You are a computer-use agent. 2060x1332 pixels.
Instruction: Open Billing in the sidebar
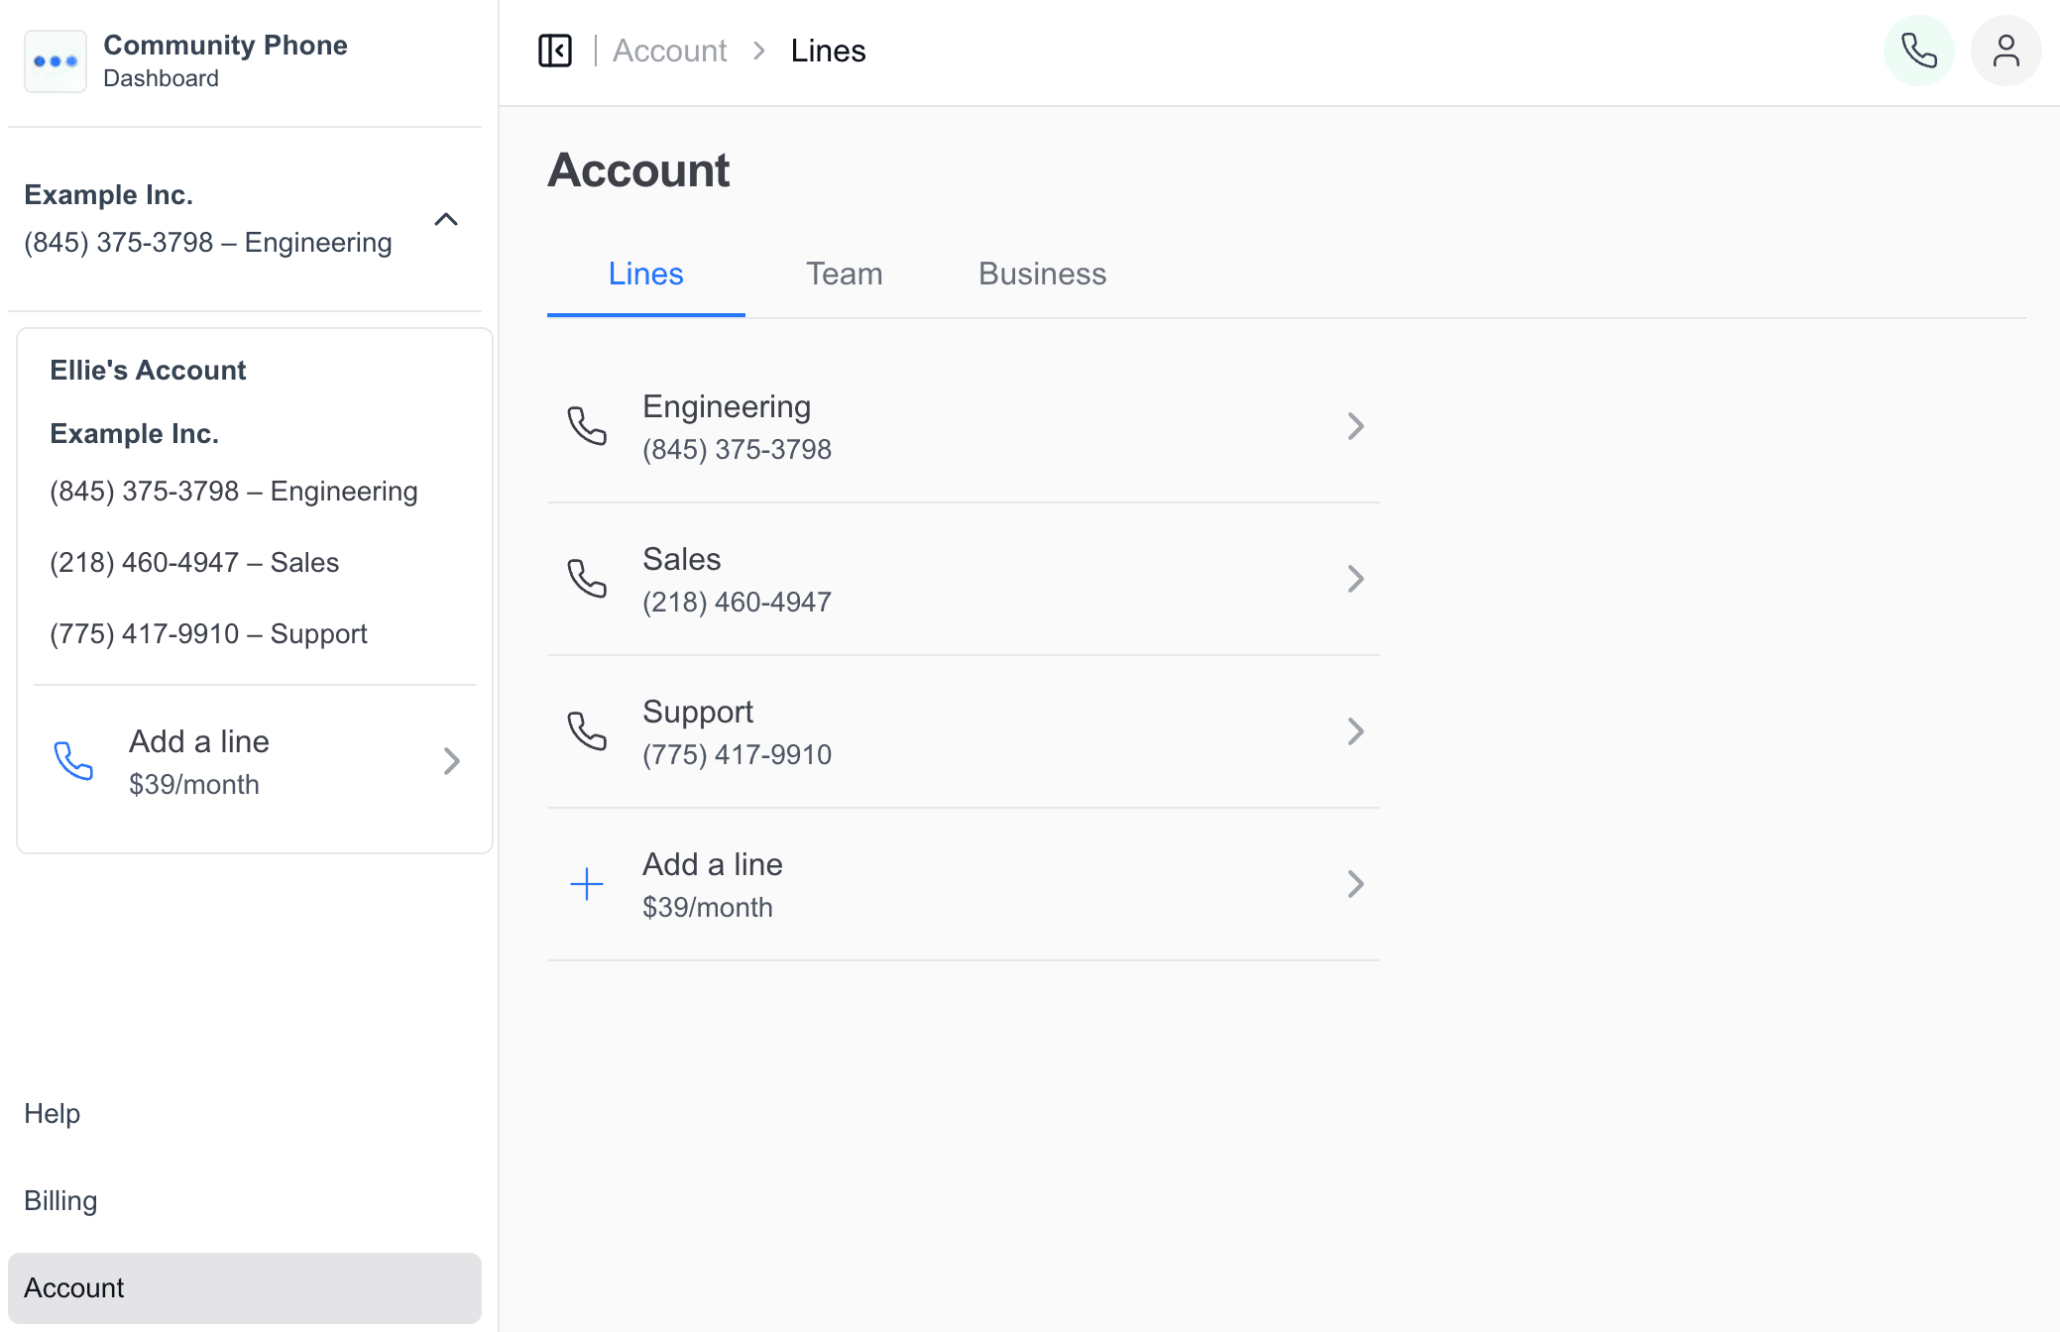(x=60, y=1200)
